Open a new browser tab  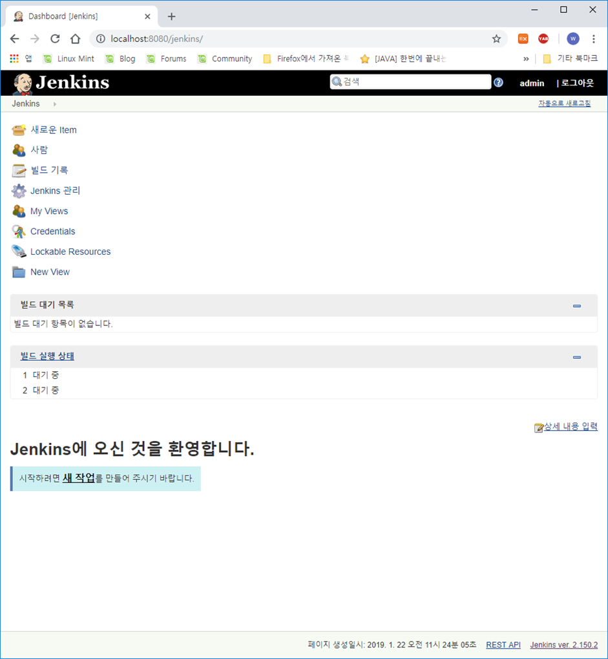pos(171,16)
